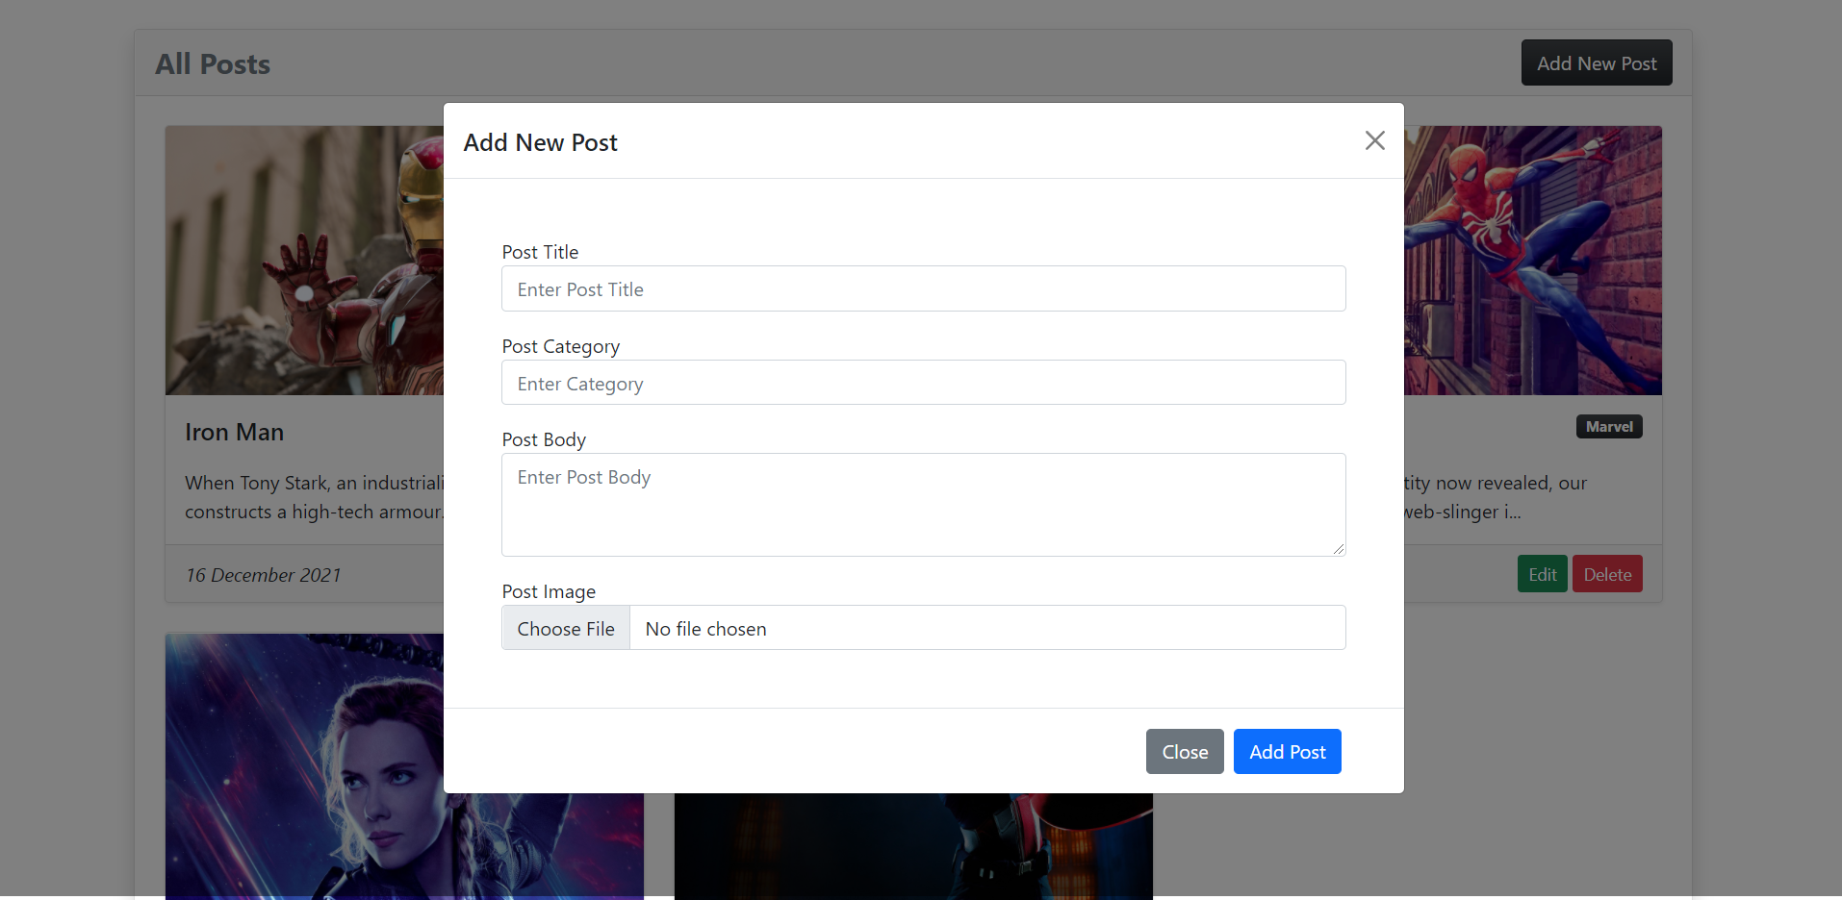Image resolution: width=1842 pixels, height=900 pixels.
Task: Click the Iron Man post title
Action: 234,432
